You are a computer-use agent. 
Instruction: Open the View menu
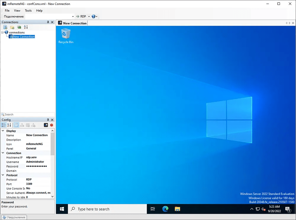pyautogui.click(x=17, y=11)
